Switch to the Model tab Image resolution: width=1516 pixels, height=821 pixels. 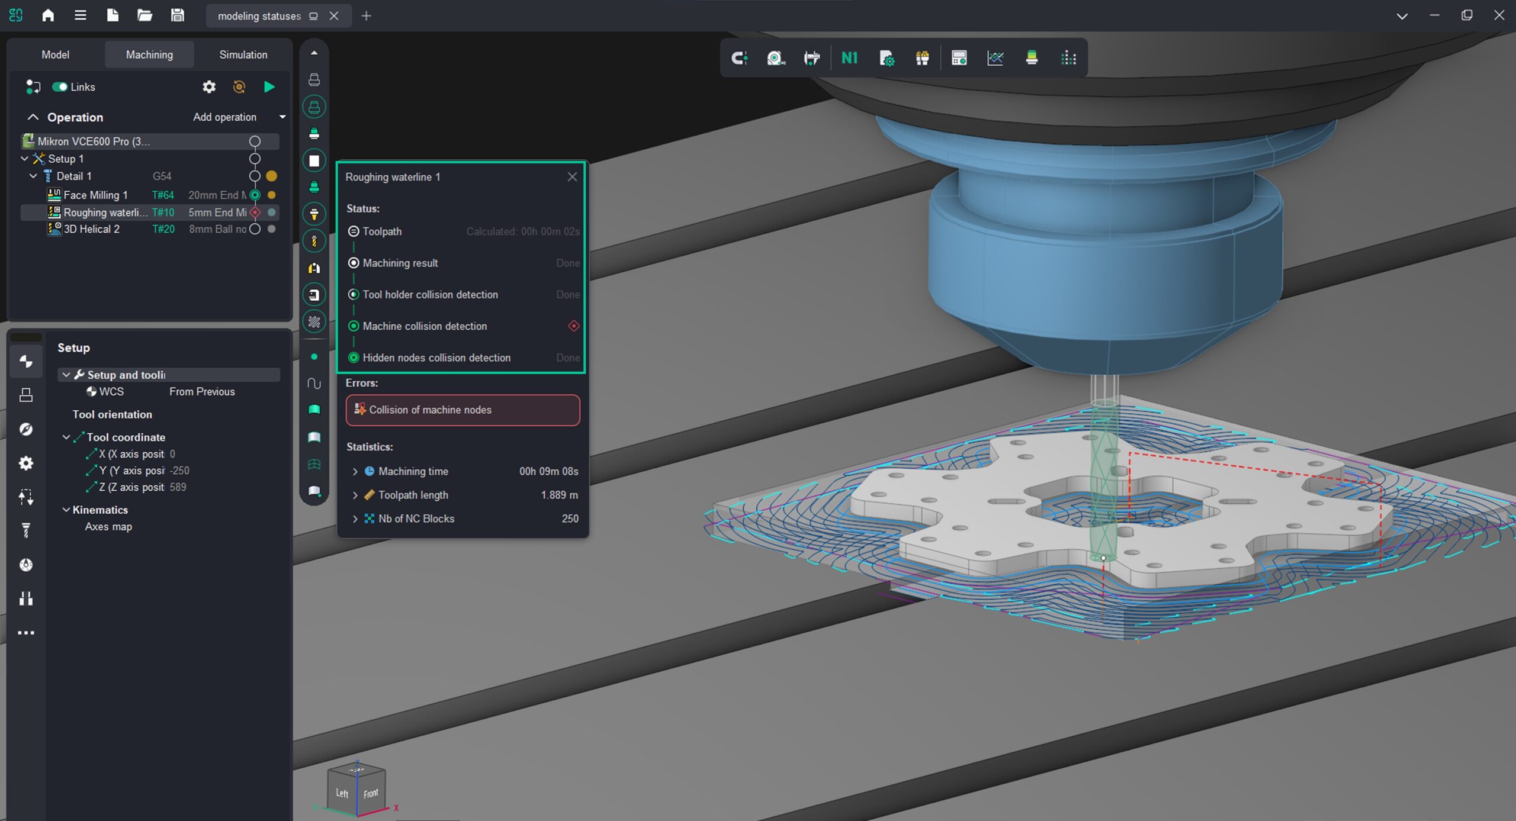(x=55, y=54)
